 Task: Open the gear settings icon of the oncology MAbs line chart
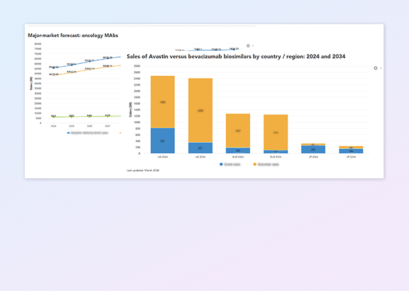248,46
